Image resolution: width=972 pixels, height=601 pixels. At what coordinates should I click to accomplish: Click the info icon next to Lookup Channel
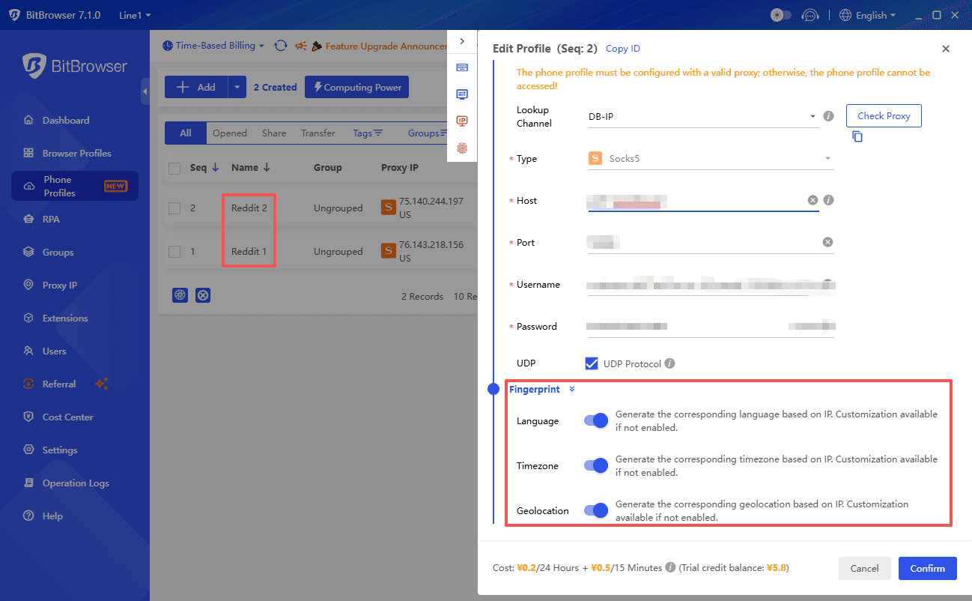pyautogui.click(x=828, y=116)
